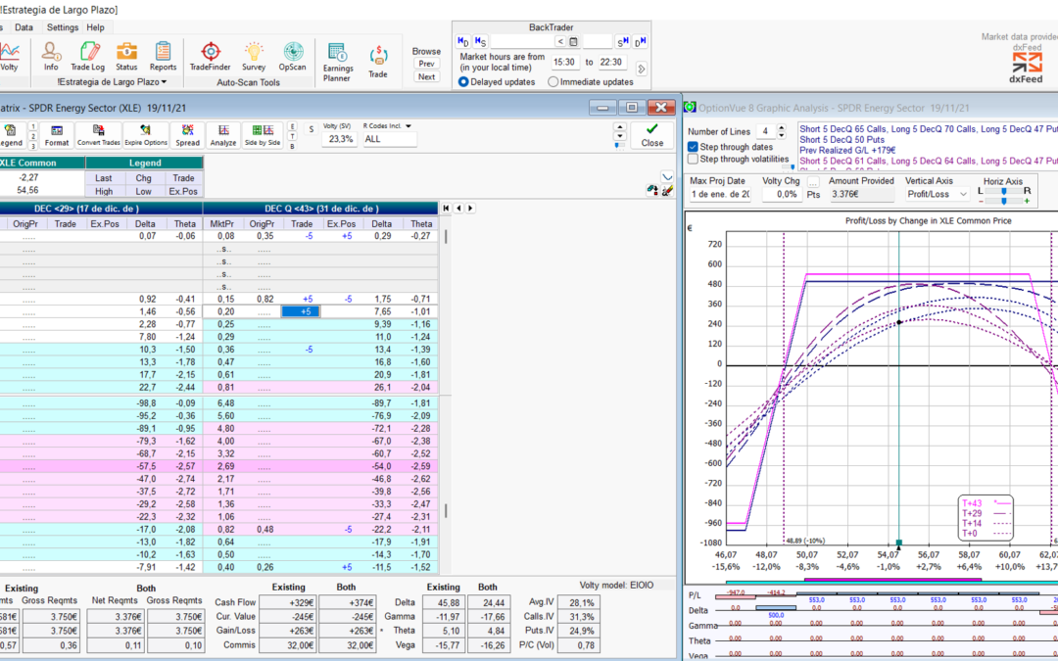This screenshot has height=661, width=1058.
Task: Select the DEC Q <43> expiration header
Action: 321,209
